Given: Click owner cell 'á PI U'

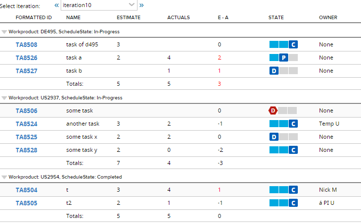Looking at the screenshot, I should tap(327, 203).
